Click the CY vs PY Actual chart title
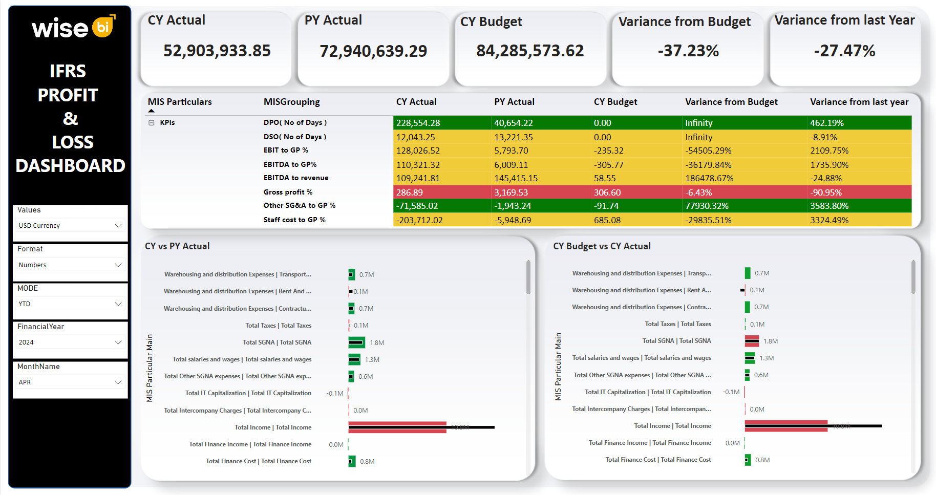The height and width of the screenshot is (495, 936). (177, 246)
